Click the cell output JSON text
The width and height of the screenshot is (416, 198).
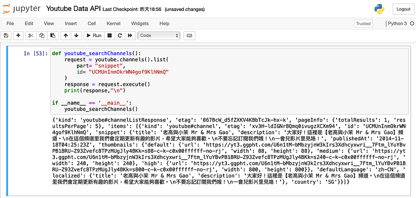(x=229, y=151)
